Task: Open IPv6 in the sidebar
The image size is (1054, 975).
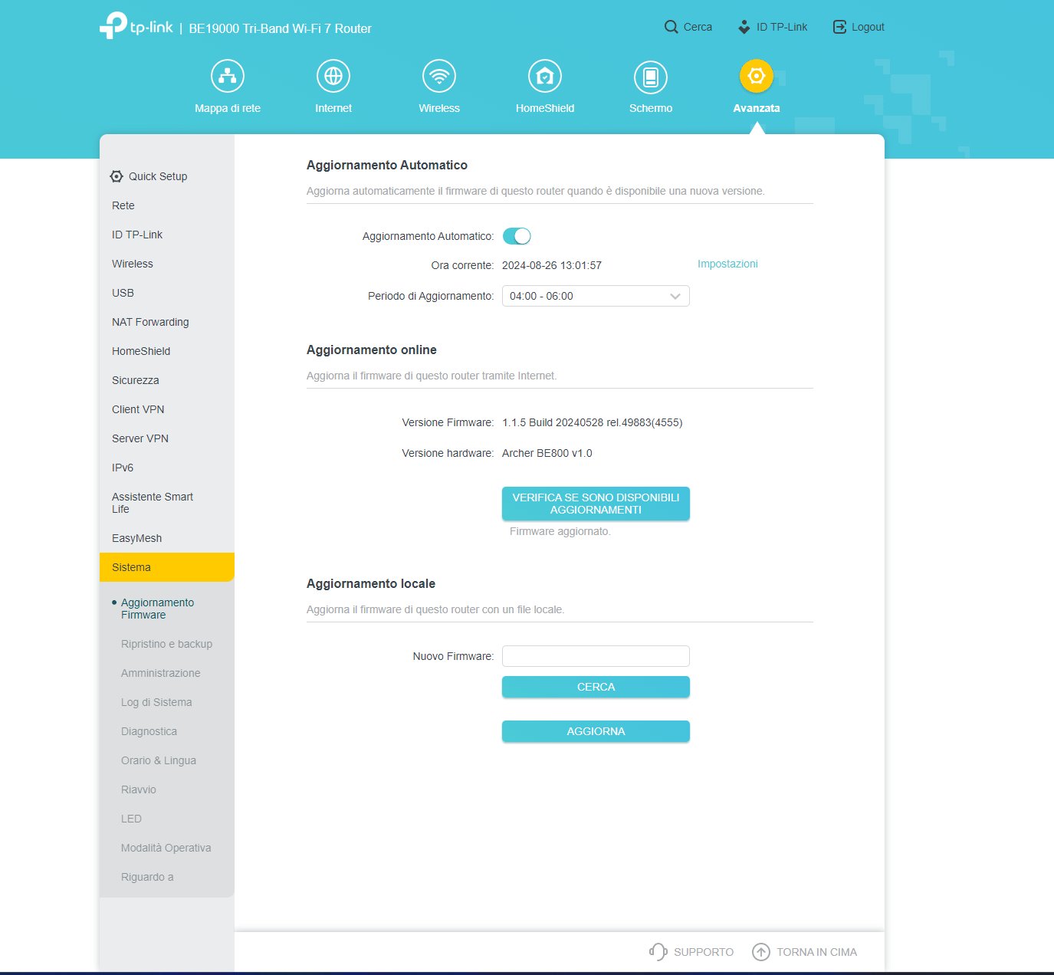Action: 123,468
